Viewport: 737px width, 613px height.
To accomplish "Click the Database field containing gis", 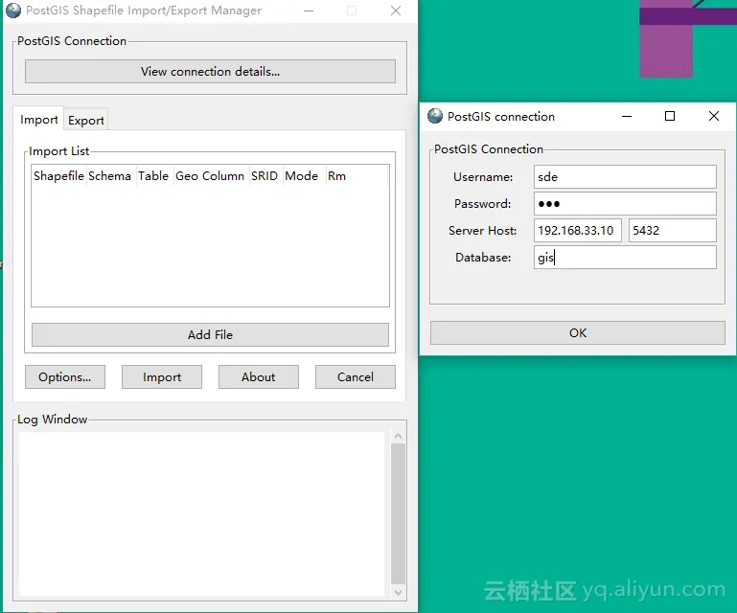I will pos(625,257).
